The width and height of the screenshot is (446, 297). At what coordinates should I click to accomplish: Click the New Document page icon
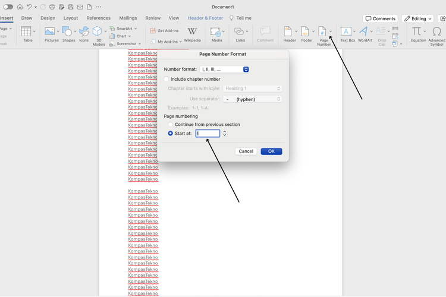coord(89,7)
